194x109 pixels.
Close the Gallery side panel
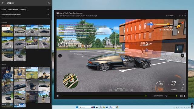pyautogui.click(x=49, y=3)
